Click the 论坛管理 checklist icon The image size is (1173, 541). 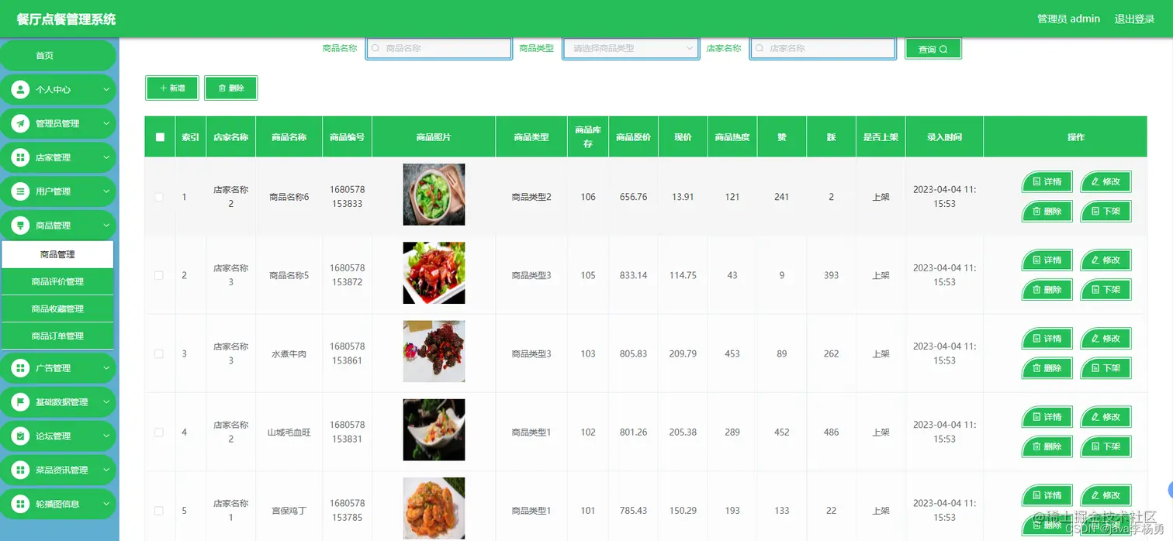click(21, 436)
